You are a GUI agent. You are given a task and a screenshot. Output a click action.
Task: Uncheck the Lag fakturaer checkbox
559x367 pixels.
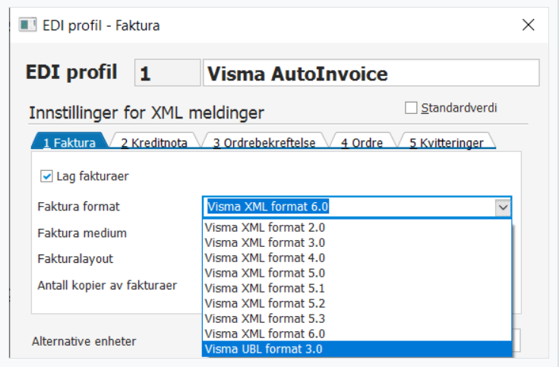tap(47, 176)
